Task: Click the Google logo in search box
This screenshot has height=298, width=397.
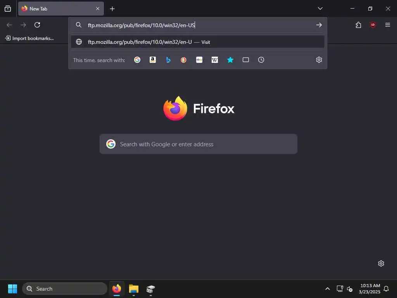Action: [111, 144]
